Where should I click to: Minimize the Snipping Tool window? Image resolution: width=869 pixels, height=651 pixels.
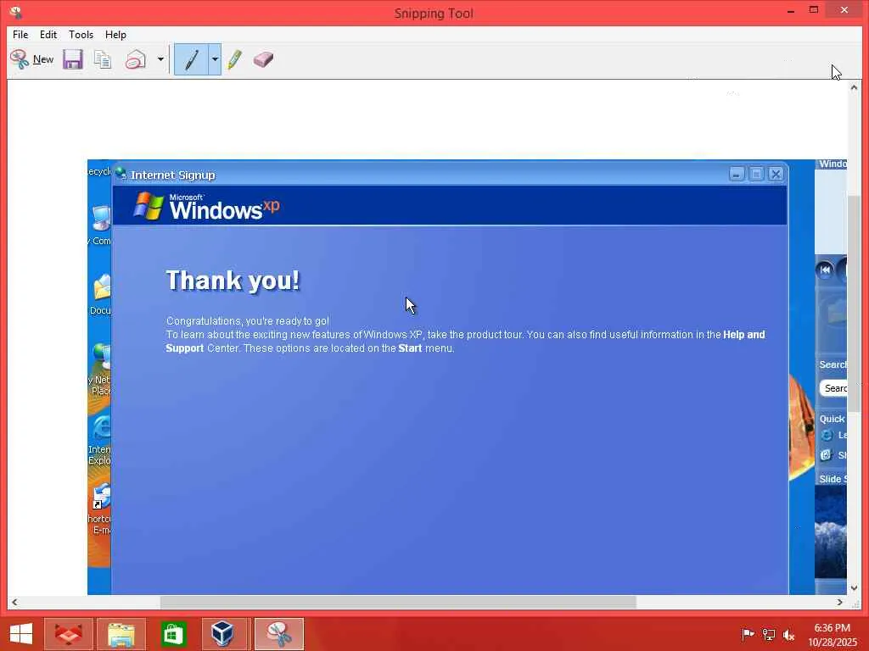(791, 10)
